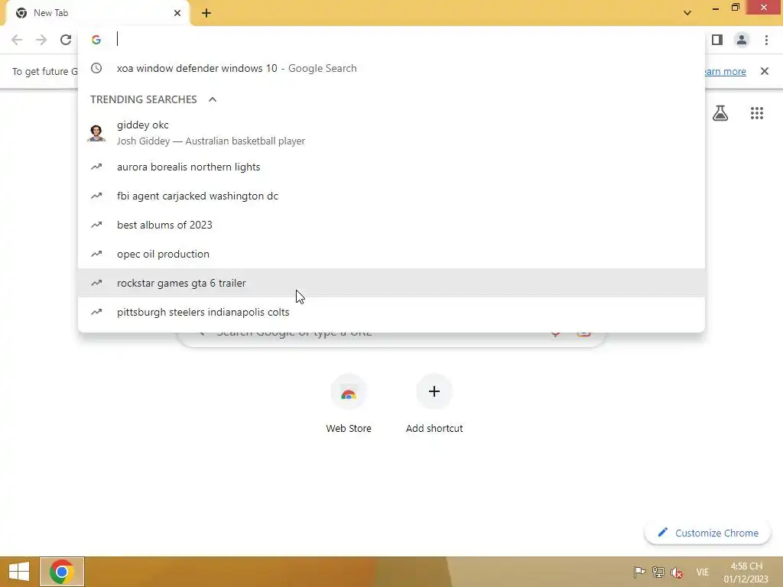
Task: Reload the page with the refresh icon
Action: tap(66, 40)
